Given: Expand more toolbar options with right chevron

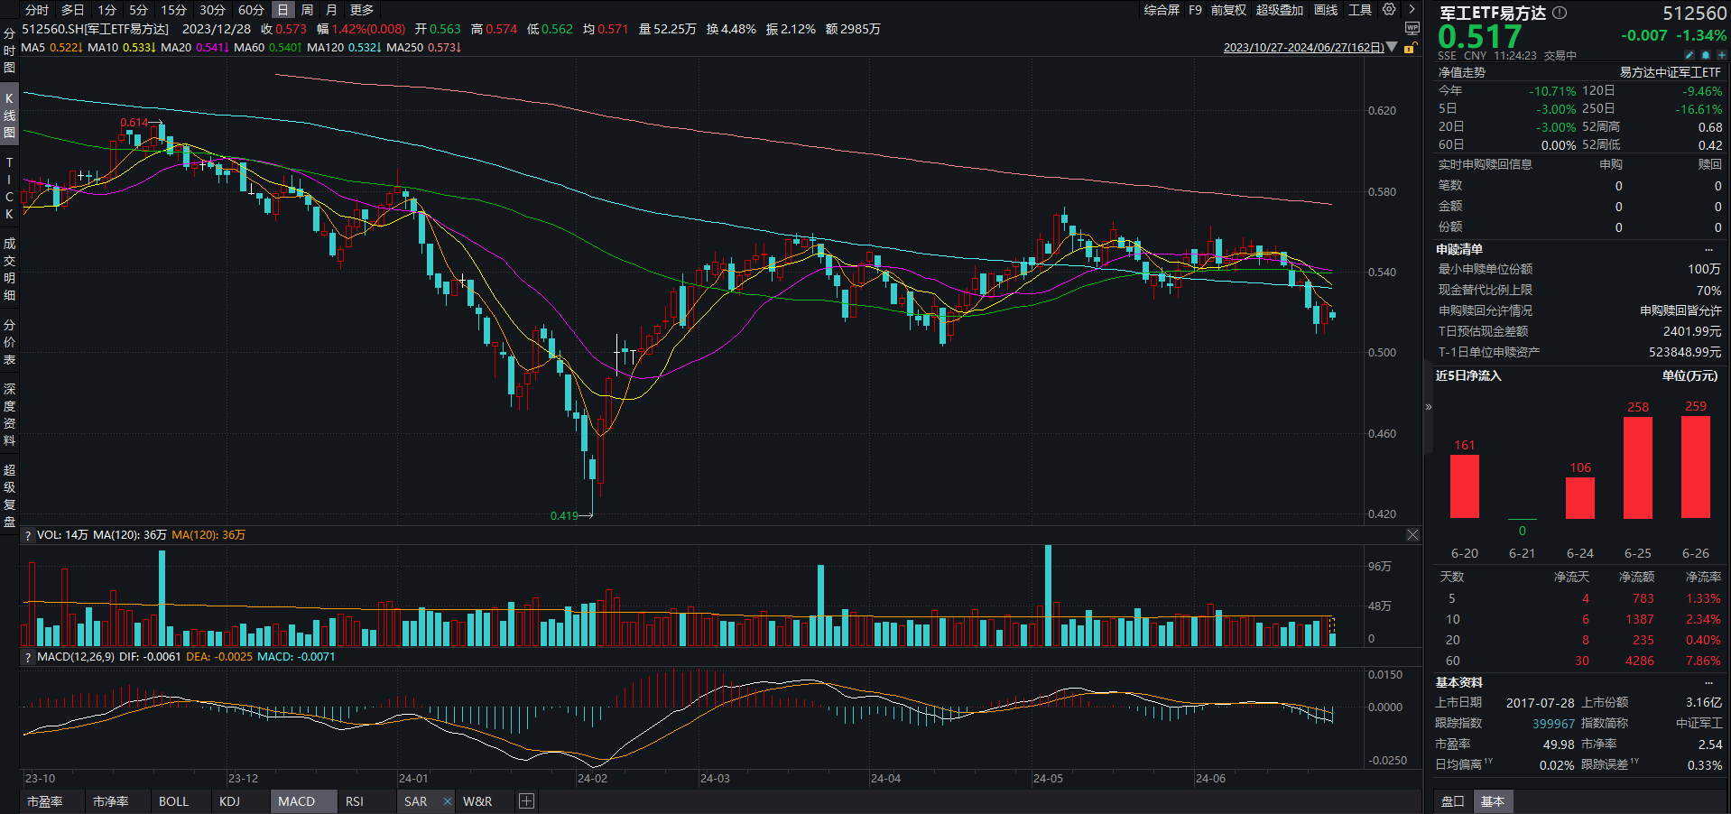Looking at the screenshot, I should click(x=1412, y=10).
